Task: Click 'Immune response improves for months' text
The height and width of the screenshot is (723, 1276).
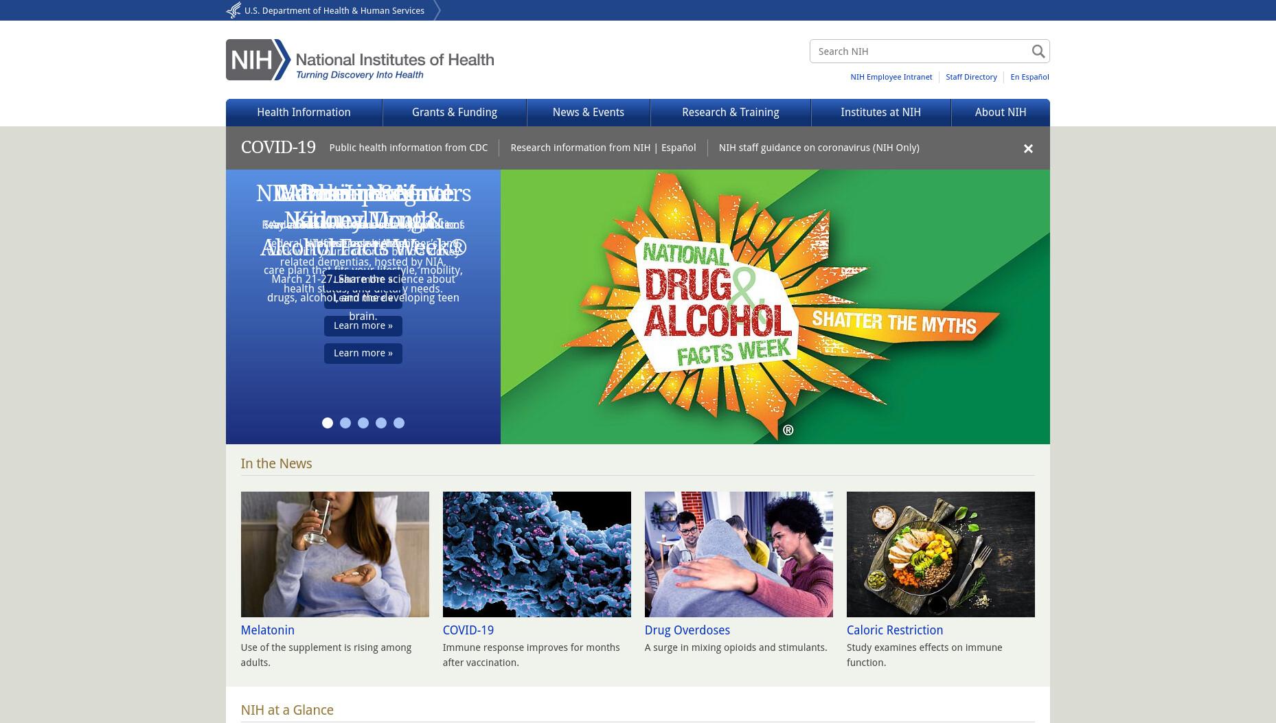Action: coord(532,655)
